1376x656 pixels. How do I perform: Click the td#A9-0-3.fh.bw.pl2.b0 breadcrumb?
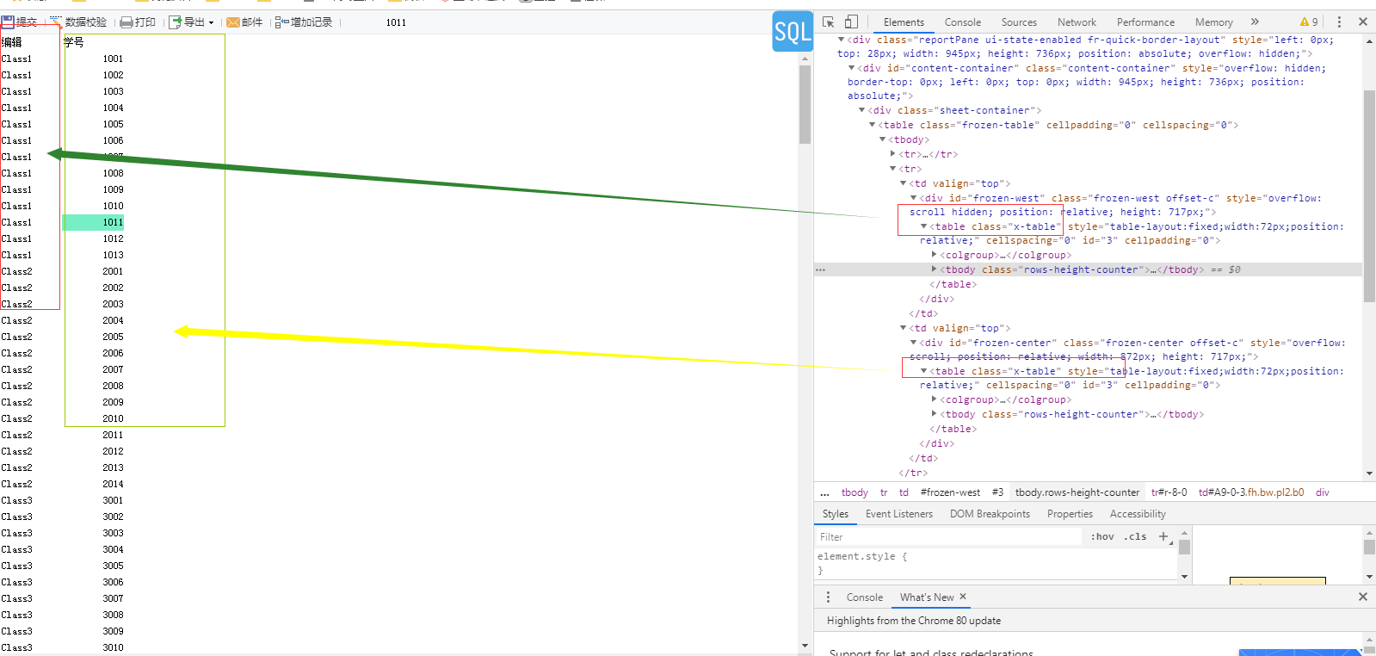coord(1251,492)
